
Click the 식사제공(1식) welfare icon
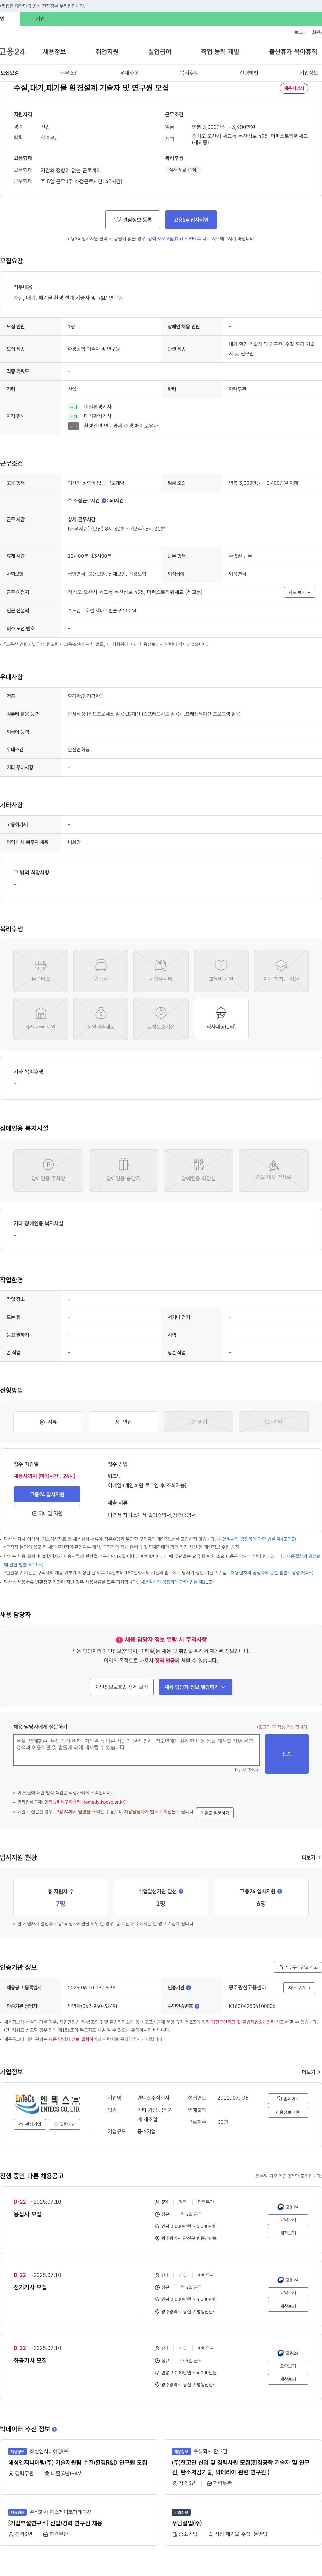pos(221,1019)
